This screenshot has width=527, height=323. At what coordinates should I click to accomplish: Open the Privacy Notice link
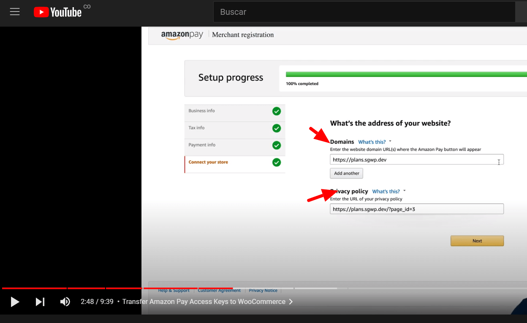tap(263, 290)
